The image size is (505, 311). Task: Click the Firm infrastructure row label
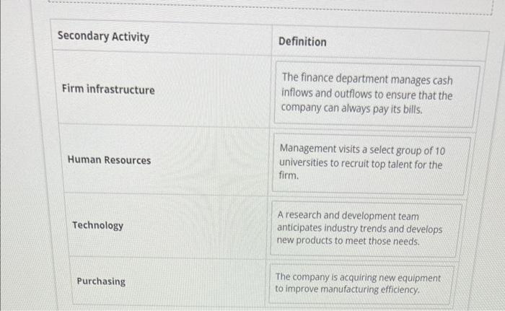(108, 89)
